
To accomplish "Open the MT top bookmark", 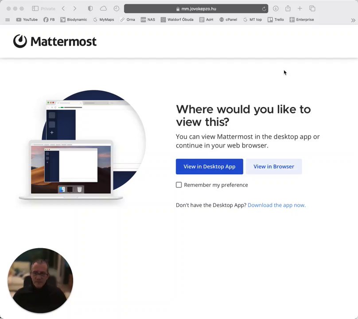I will click(x=253, y=19).
